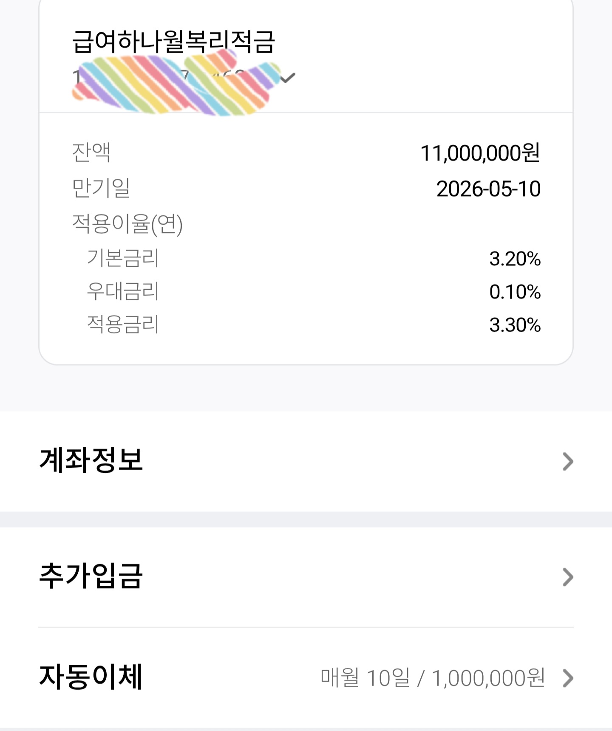Click the 3.30% applied rate value
This screenshot has width=612, height=731.
pyautogui.click(x=515, y=325)
